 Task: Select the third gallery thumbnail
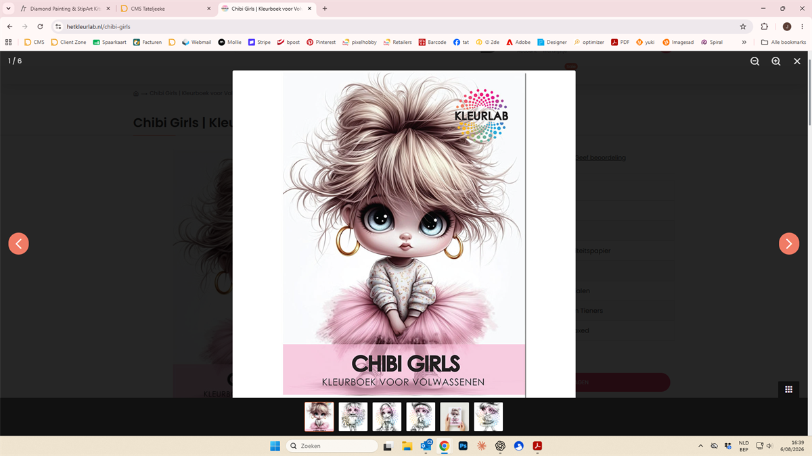pos(387,417)
